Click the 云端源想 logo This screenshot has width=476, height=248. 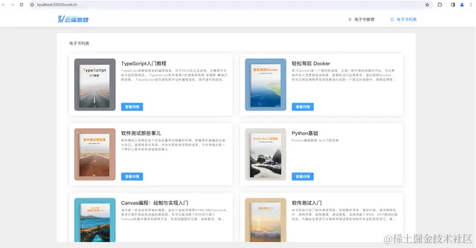pyautogui.click(x=73, y=19)
